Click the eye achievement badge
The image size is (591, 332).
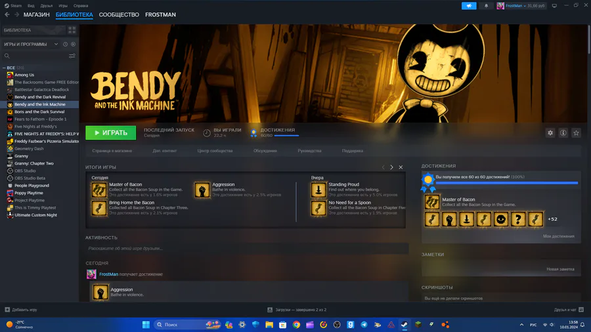click(500, 219)
